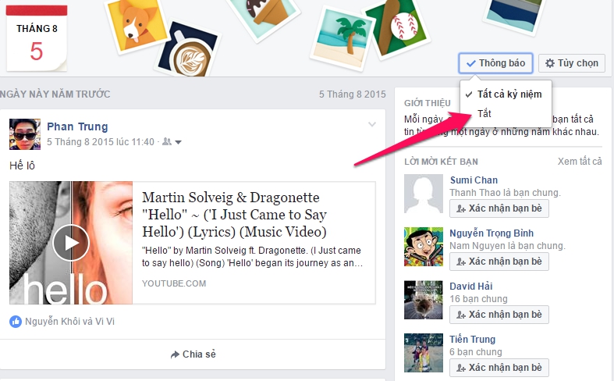Viewport: 614px width, 381px height.
Task: Click the palm tree beach illustration
Action: click(343, 38)
